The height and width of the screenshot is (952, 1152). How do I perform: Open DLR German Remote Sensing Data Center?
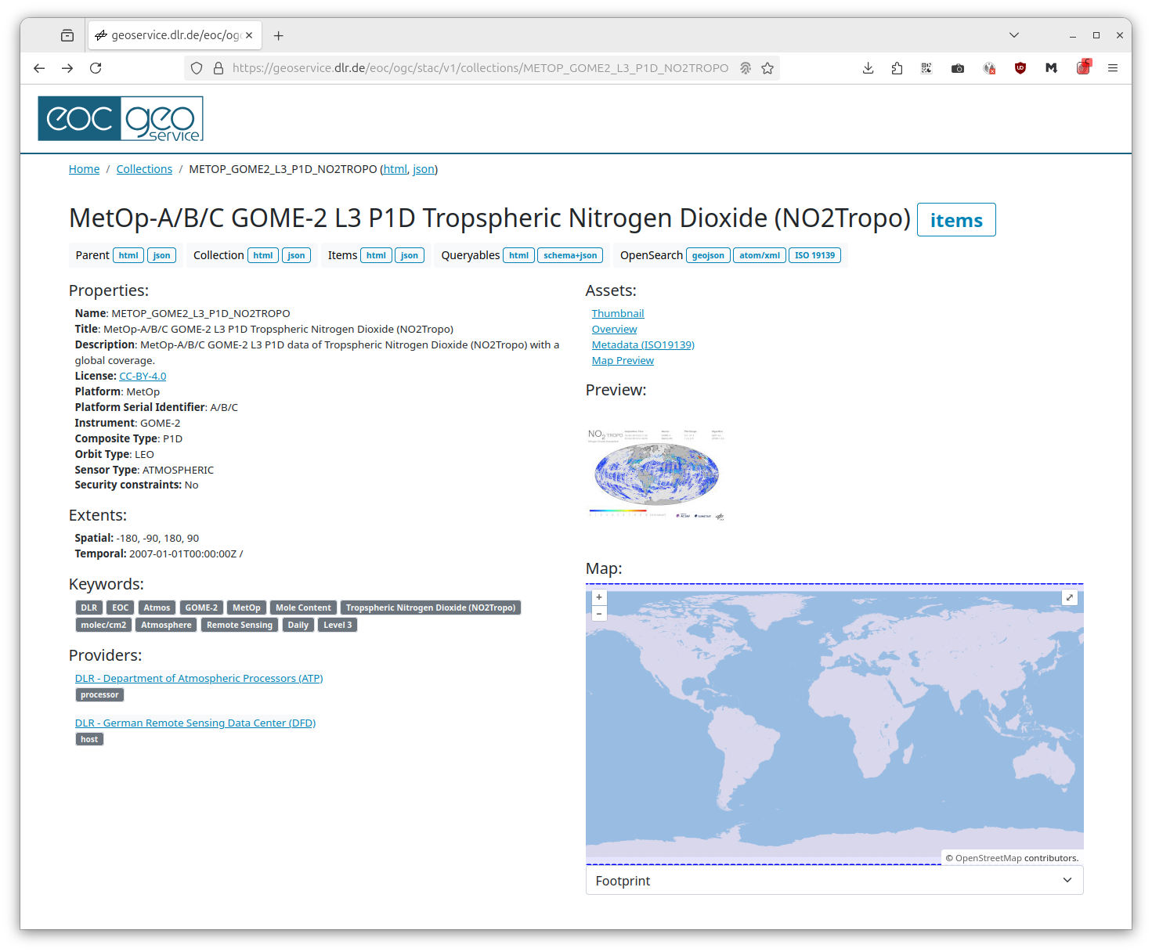click(195, 723)
